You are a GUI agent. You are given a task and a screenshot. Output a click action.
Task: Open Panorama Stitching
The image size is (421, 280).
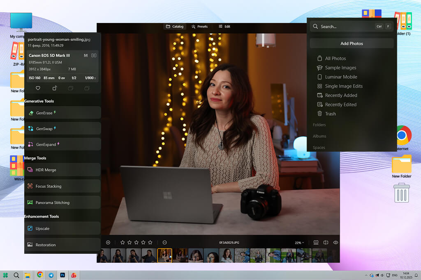click(62, 203)
